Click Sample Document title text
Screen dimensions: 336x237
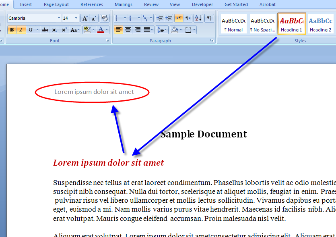204,134
